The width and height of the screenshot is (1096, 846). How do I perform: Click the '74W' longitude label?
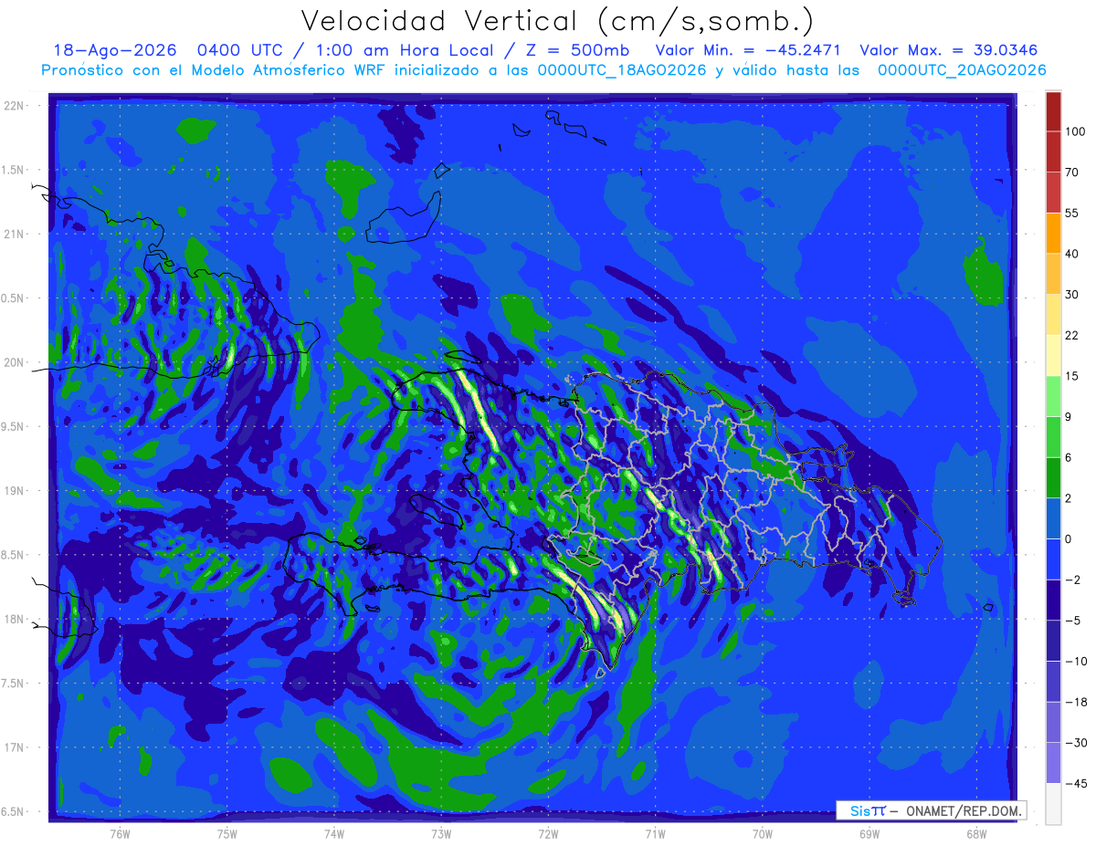pyautogui.click(x=334, y=833)
